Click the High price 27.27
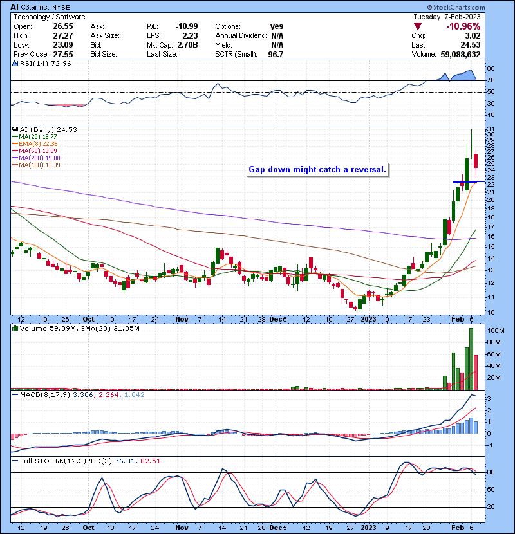Viewport: 515px width, 534px height. coord(62,36)
